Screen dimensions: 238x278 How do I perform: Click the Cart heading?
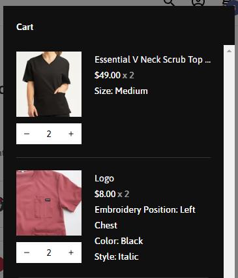[25, 27]
